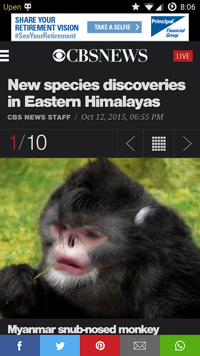
Task: Open the snub-nosed monkey photo
Action: click(x=100, y=238)
